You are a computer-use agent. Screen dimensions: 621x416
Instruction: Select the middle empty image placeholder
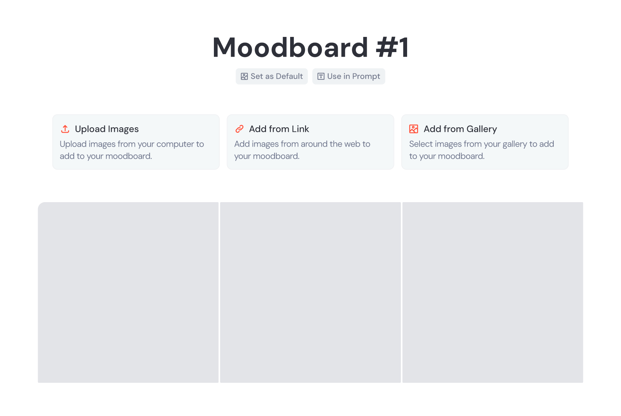point(310,293)
